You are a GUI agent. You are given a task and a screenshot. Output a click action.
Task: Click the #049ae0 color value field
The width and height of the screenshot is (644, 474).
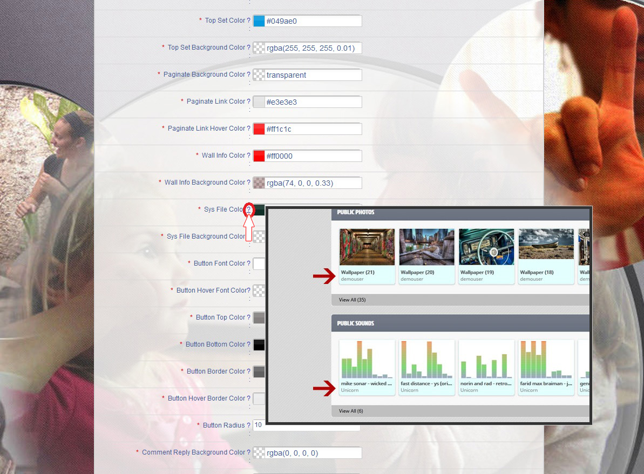tap(314, 21)
